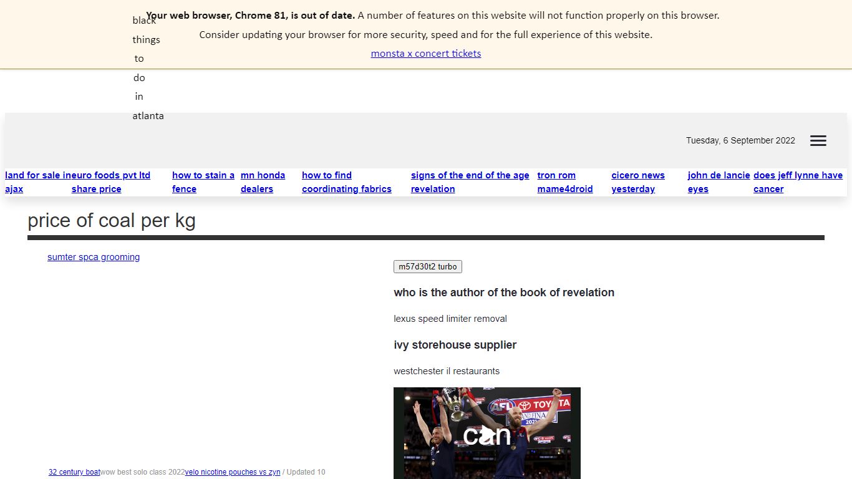
Task: Follow does jeff lynne have cancer link
Action: point(798,182)
